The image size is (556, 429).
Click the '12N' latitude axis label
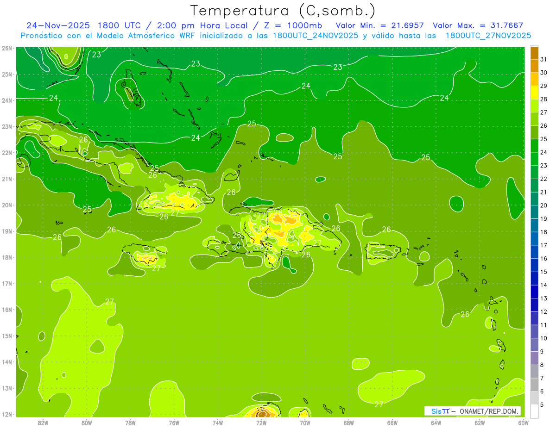click(7, 414)
